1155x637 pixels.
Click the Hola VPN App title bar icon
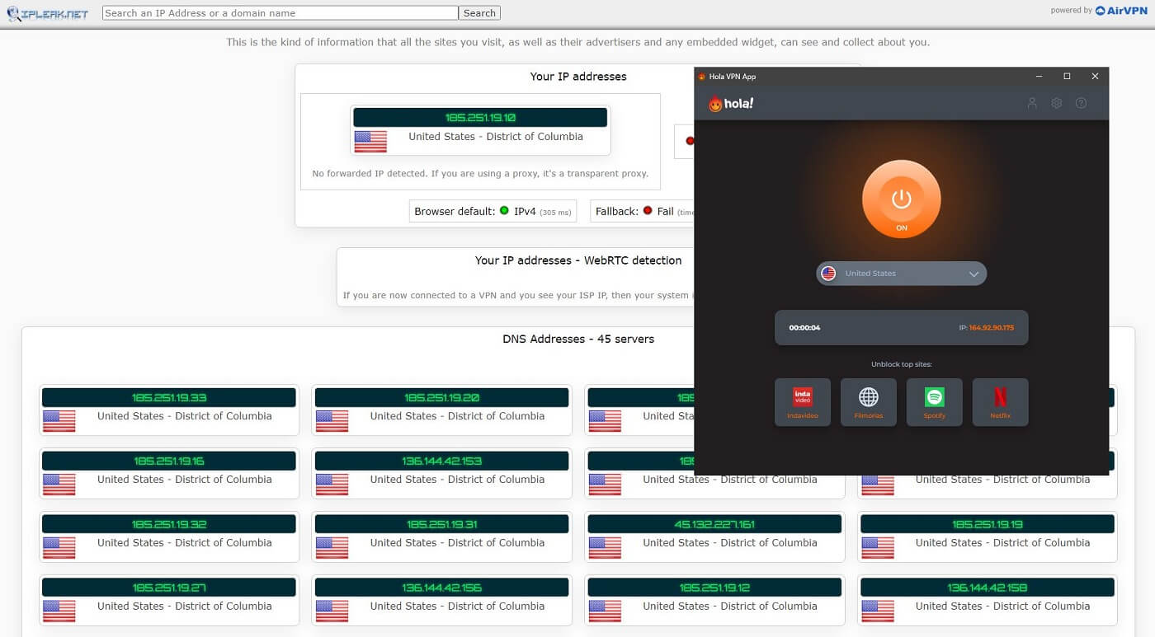pyautogui.click(x=702, y=77)
